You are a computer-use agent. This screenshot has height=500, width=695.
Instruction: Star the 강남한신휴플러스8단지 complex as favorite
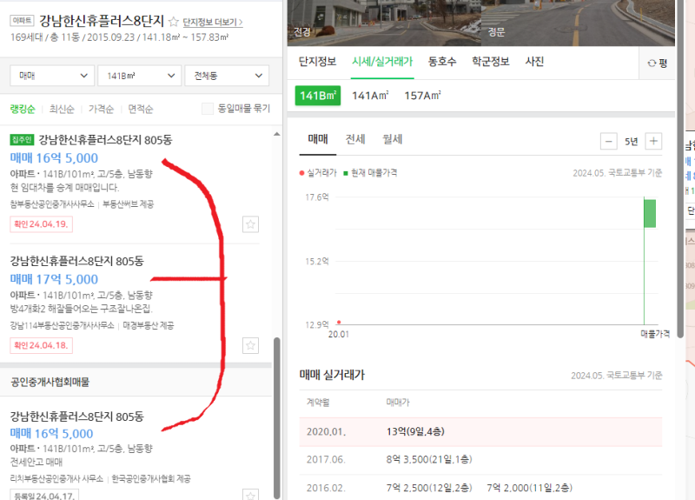tap(174, 21)
